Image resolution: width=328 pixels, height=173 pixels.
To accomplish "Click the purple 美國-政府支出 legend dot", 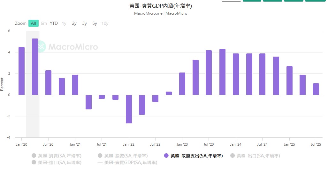I will point(166,156).
